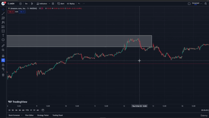Open the indicator templates grid icon
The image size is (209, 118).
[53, 4]
